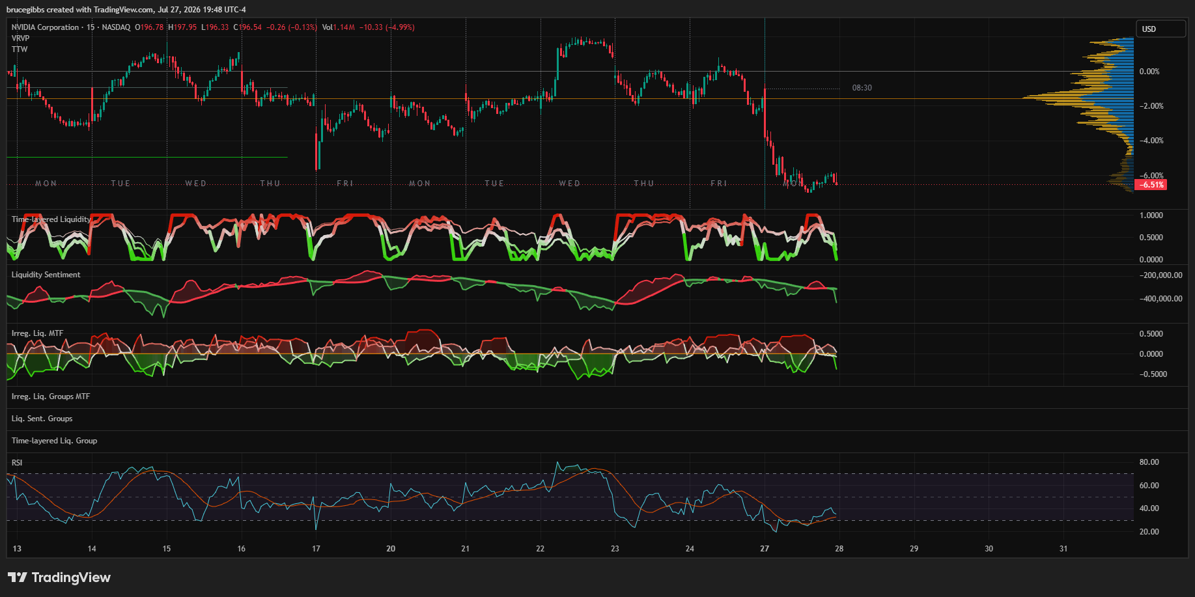
Task: Click the 20.00 level on RSI scale
Action: click(x=1149, y=532)
